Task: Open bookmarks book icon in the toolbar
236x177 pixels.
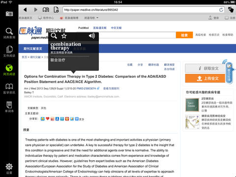Action: point(46,10)
